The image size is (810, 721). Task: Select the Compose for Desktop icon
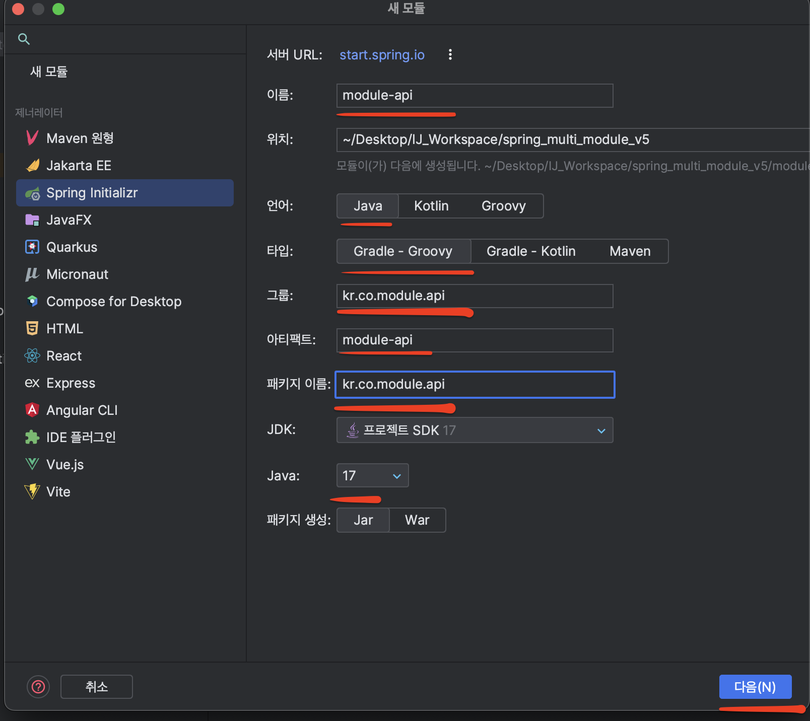click(32, 302)
